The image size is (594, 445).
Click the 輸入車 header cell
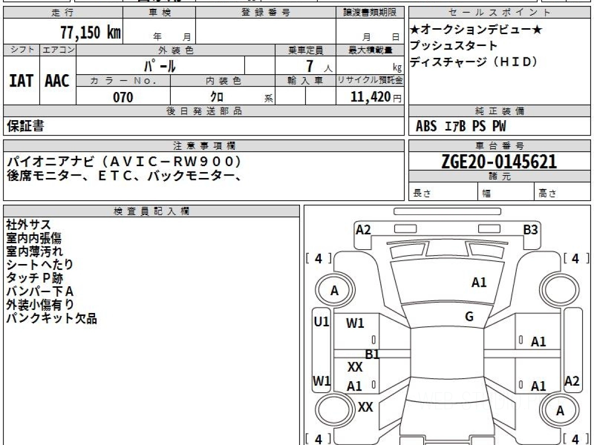pos(305,81)
